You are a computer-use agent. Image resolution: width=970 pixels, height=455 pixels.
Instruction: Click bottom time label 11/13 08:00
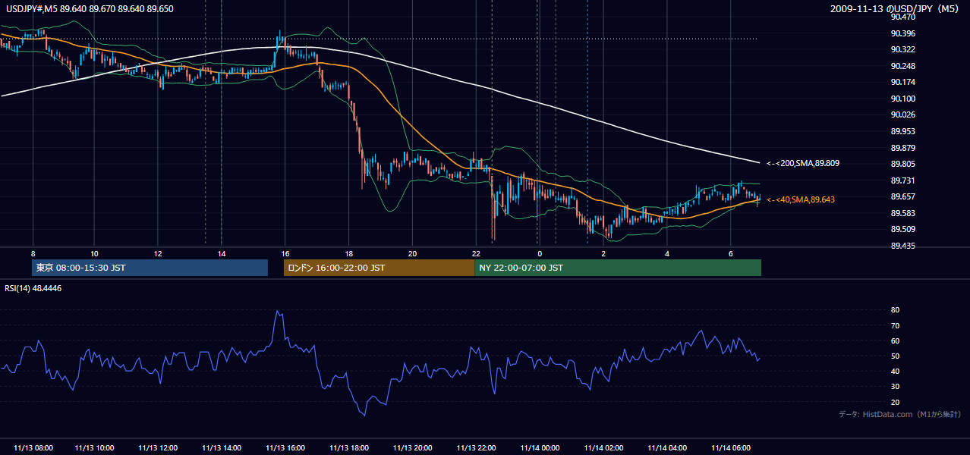coord(33,448)
